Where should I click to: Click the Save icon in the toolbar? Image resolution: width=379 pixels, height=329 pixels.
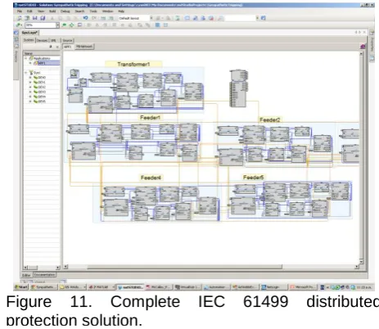(x=35, y=18)
